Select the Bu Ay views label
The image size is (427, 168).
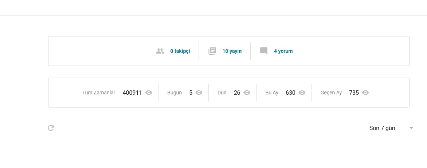(x=272, y=93)
